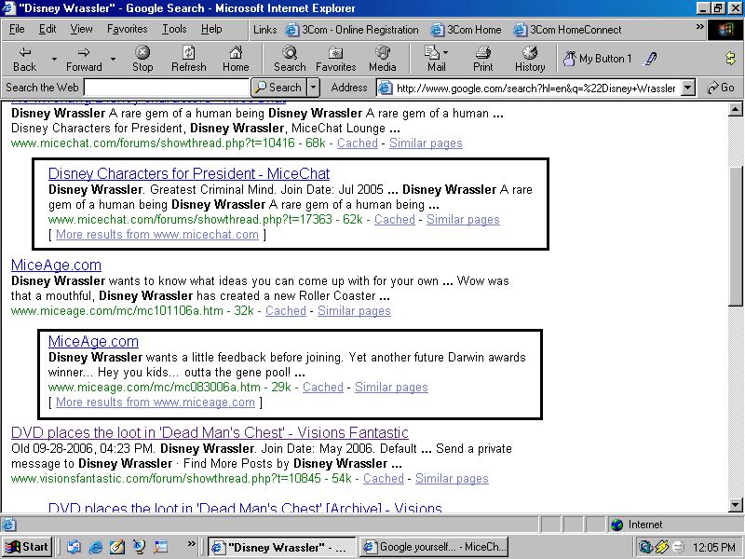
Task: Open the History pane
Action: point(530,59)
